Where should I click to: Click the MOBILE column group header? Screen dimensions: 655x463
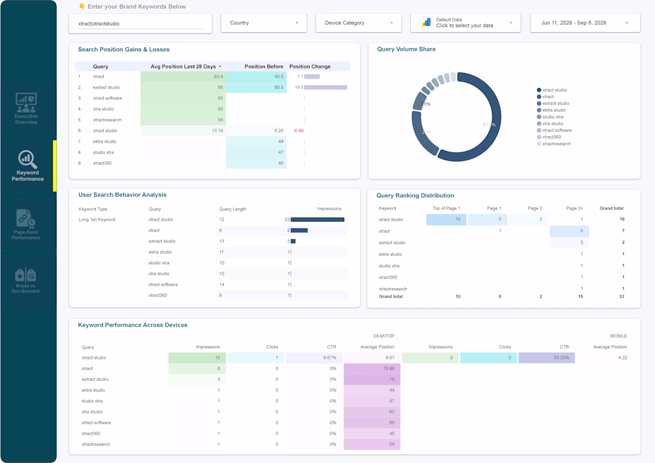[618, 336]
